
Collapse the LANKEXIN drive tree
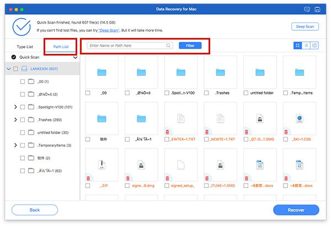click(x=9, y=69)
